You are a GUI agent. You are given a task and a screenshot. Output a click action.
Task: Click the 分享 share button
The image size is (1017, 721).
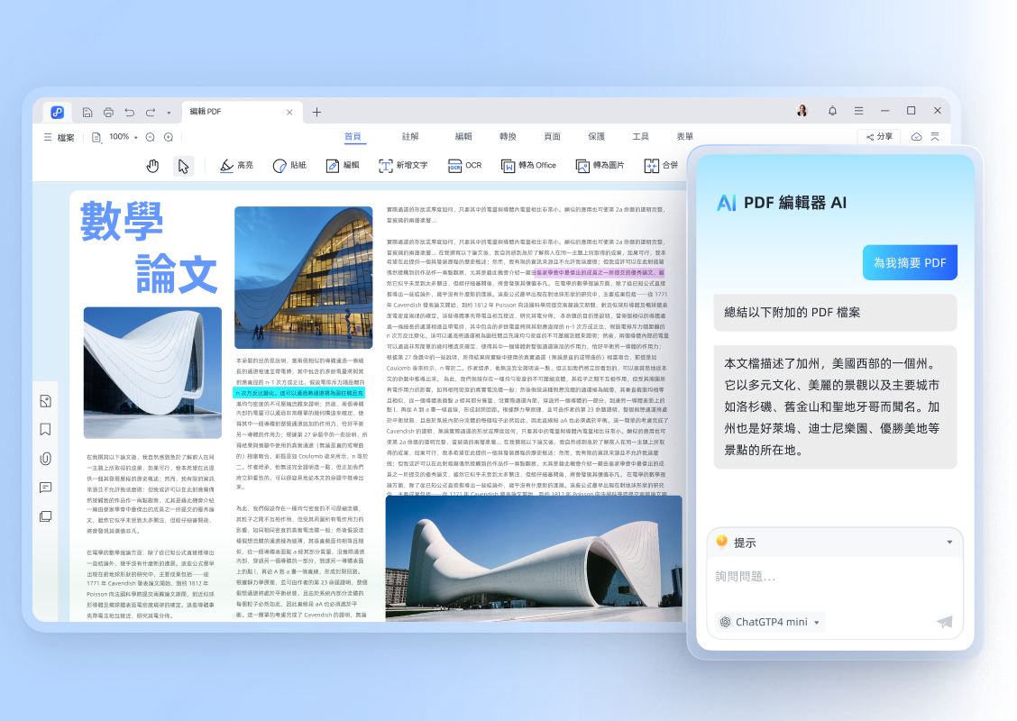[879, 137]
